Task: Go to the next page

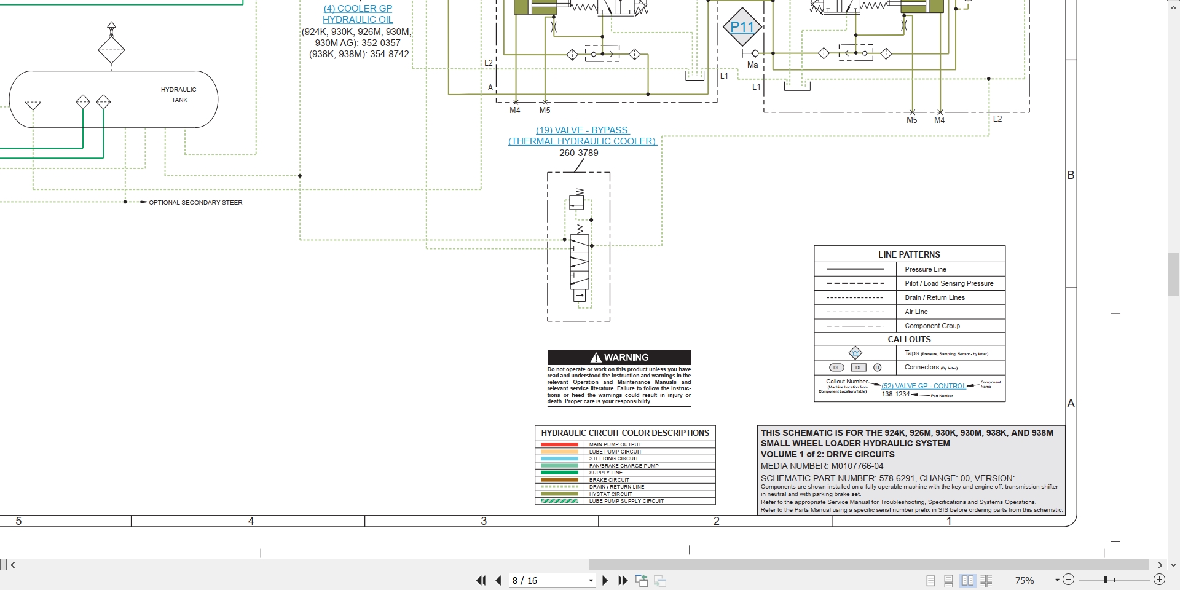Action: click(605, 580)
